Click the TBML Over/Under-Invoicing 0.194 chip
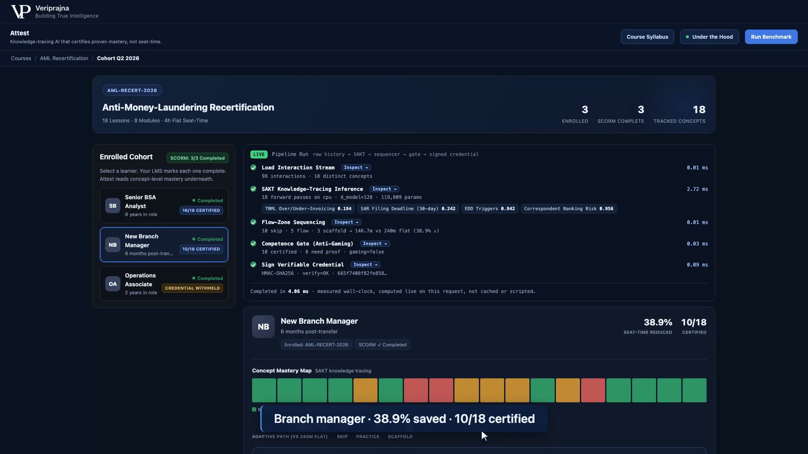 (x=308, y=209)
